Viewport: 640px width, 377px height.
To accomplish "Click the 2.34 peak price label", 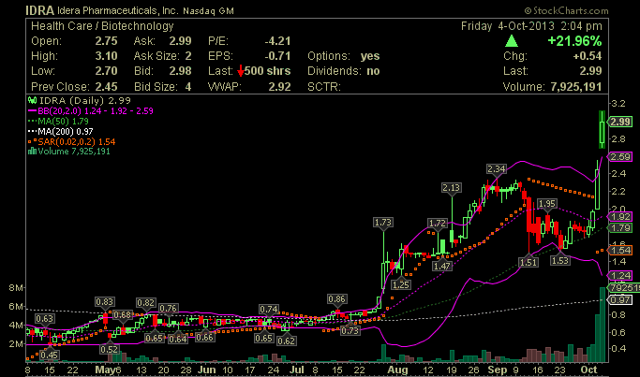I will 497,168.
